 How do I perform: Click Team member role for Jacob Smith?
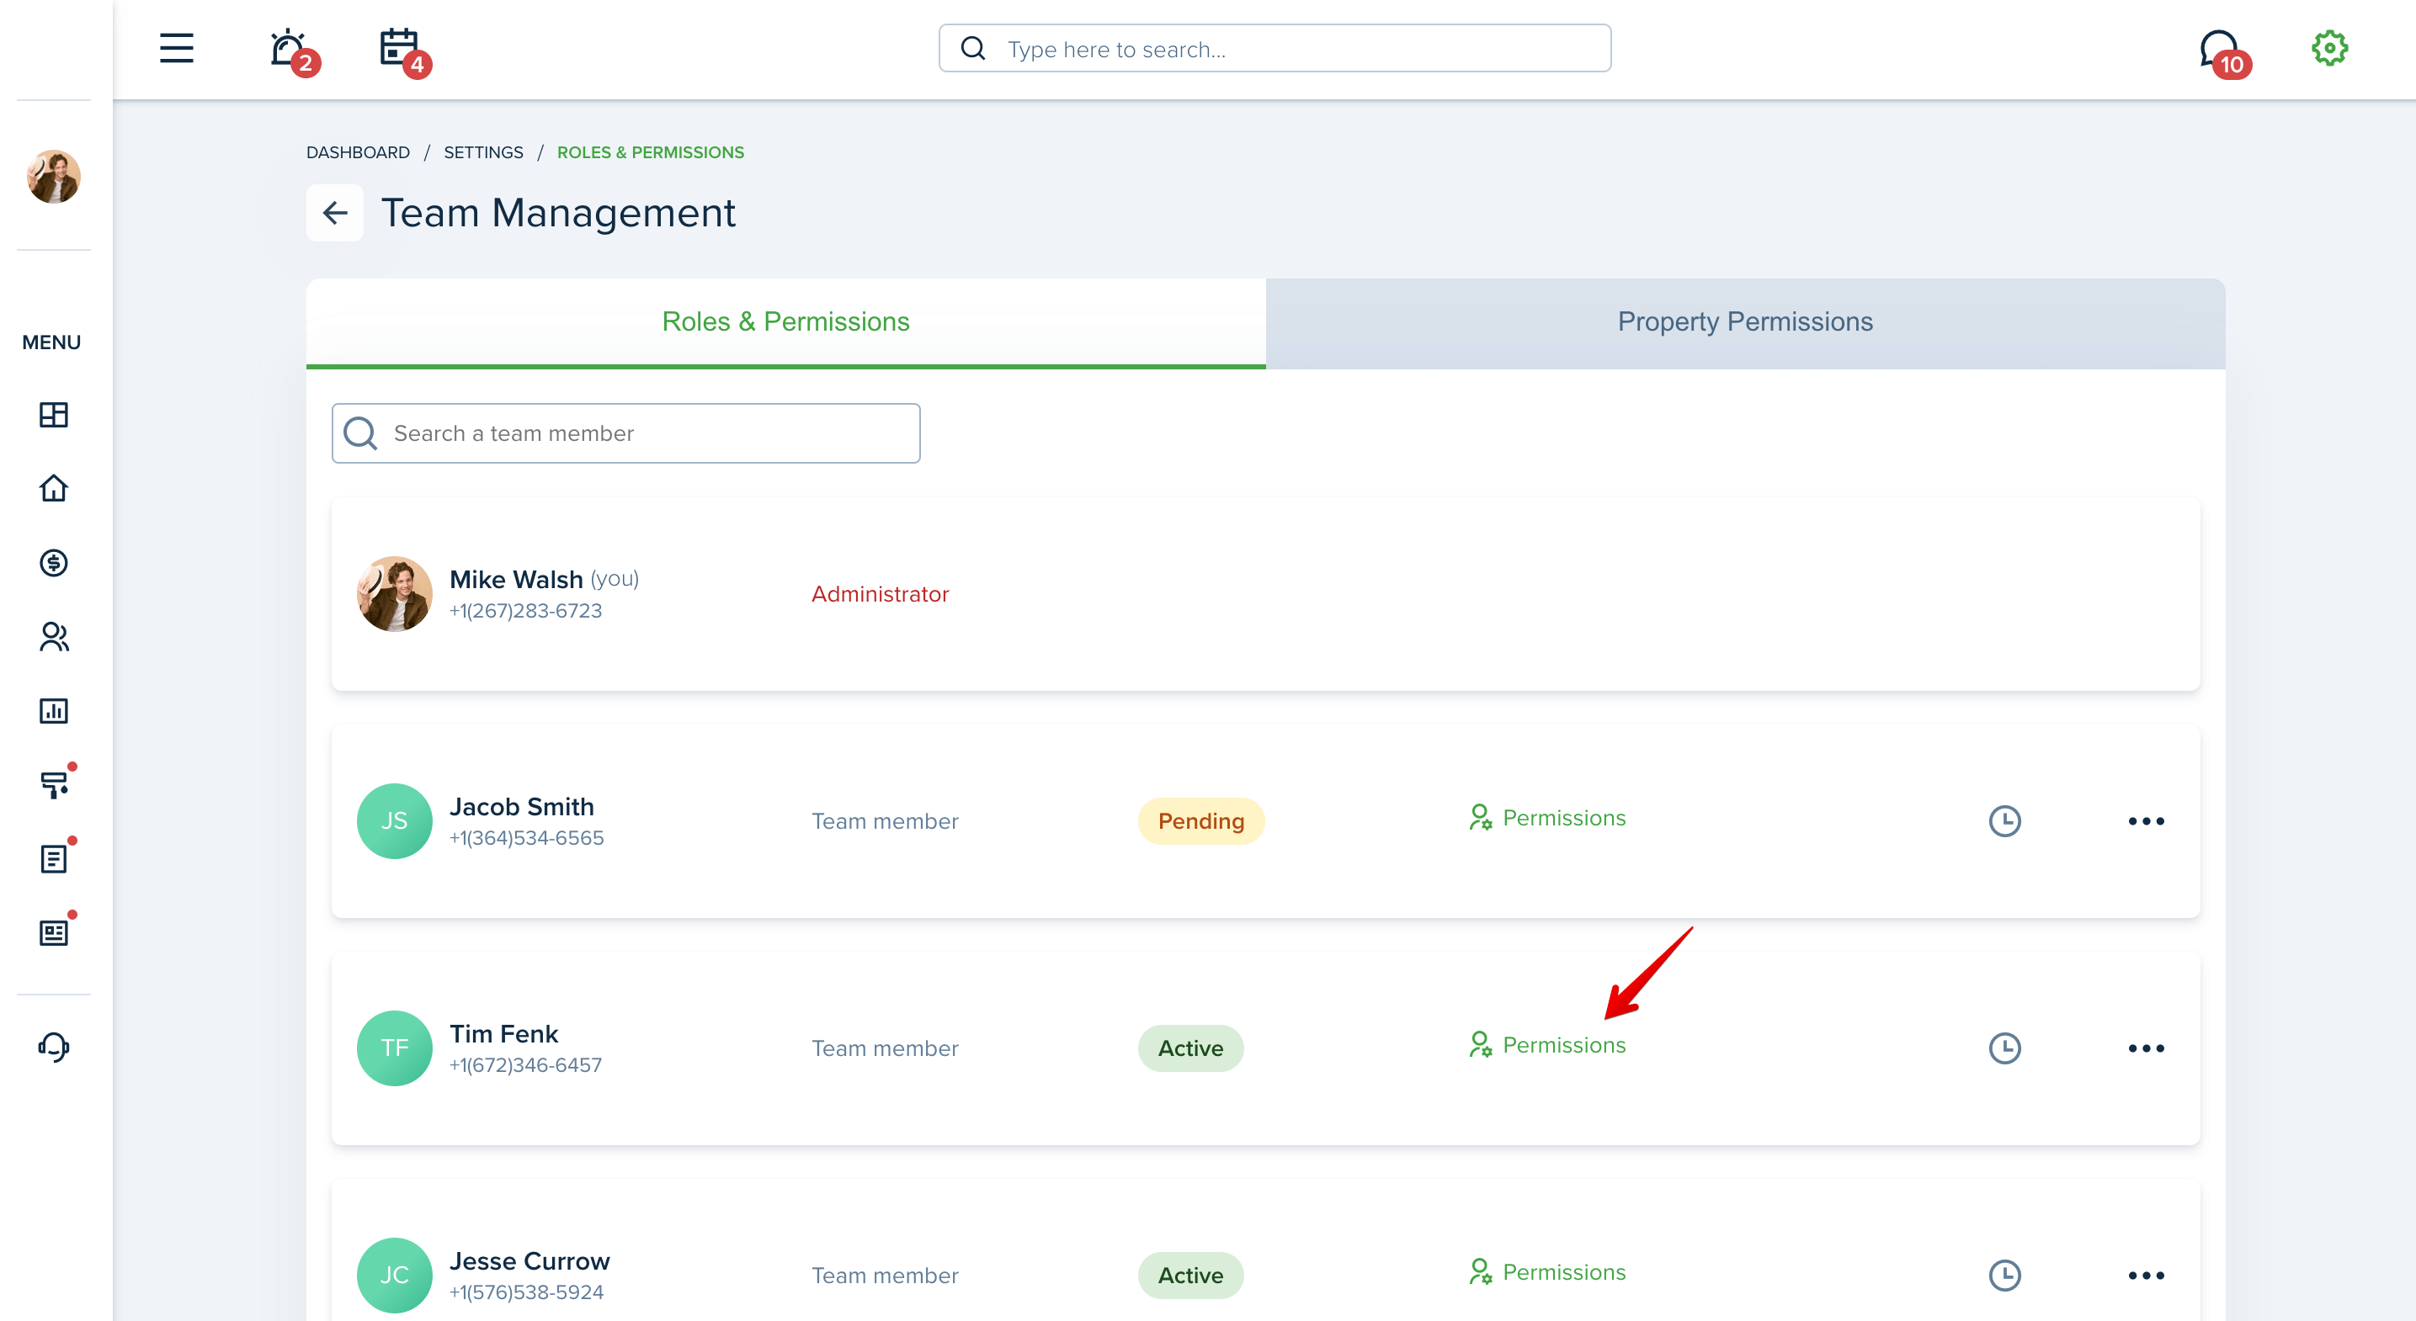click(x=885, y=821)
